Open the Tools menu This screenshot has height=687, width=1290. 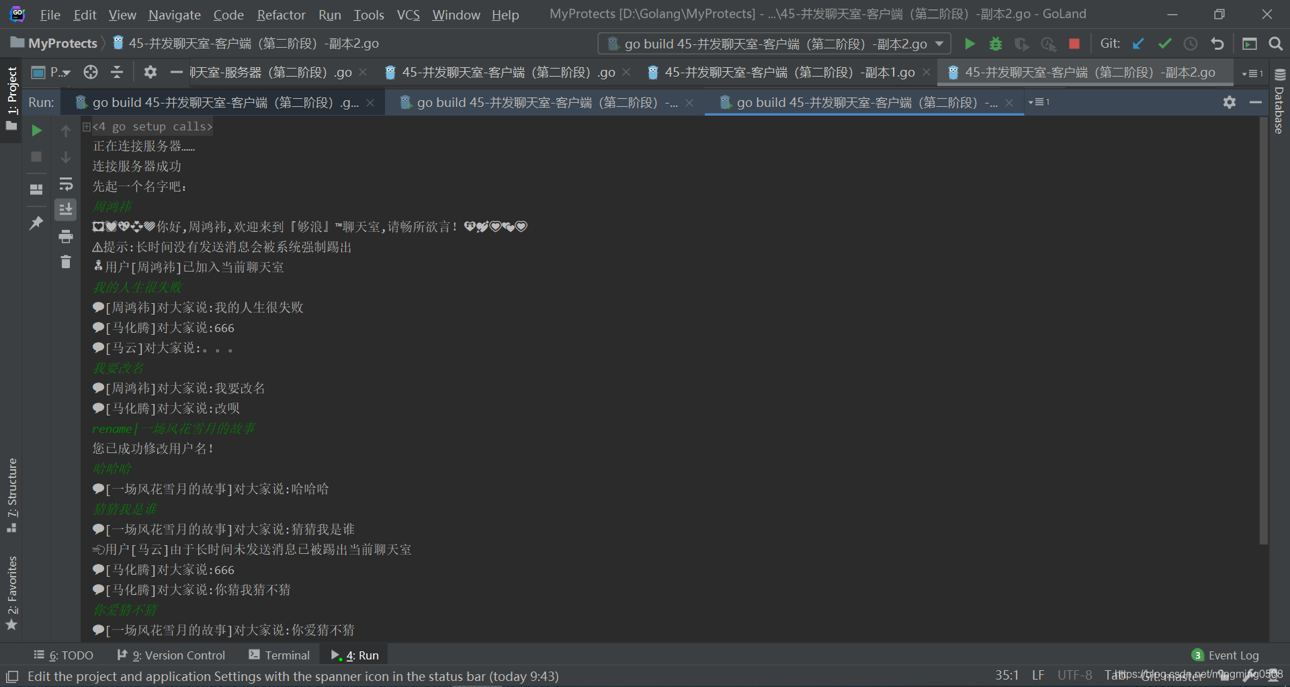pos(369,15)
